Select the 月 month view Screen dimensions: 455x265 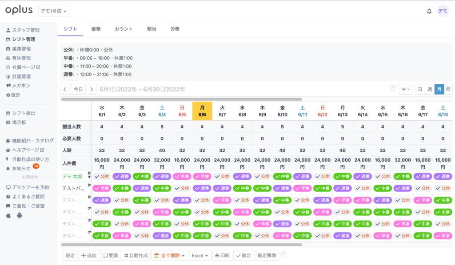[x=439, y=89]
